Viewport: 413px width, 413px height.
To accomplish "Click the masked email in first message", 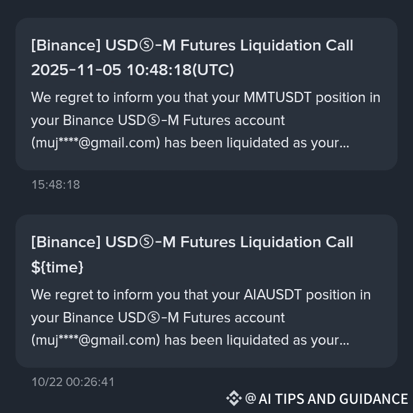I will pyautogui.click(x=96, y=143).
